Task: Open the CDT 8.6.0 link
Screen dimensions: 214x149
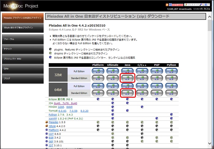Action: (x=51, y=134)
